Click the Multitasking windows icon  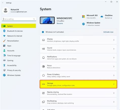pyautogui.click(x=44, y=102)
